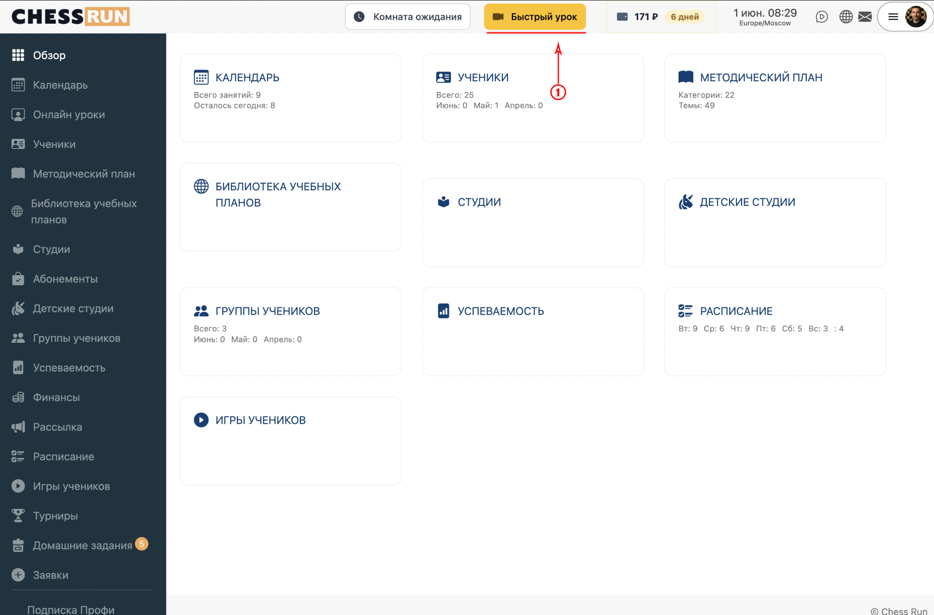Select Турниры trophy item in sidebar
This screenshot has height=615, width=934.
83,516
